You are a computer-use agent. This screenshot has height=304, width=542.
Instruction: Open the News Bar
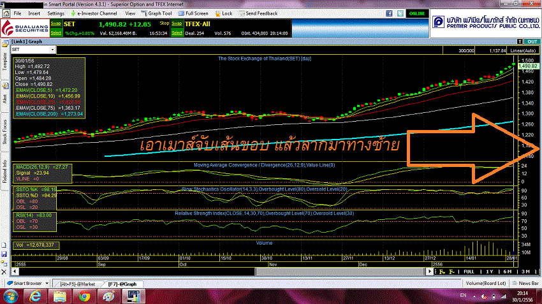525,283
